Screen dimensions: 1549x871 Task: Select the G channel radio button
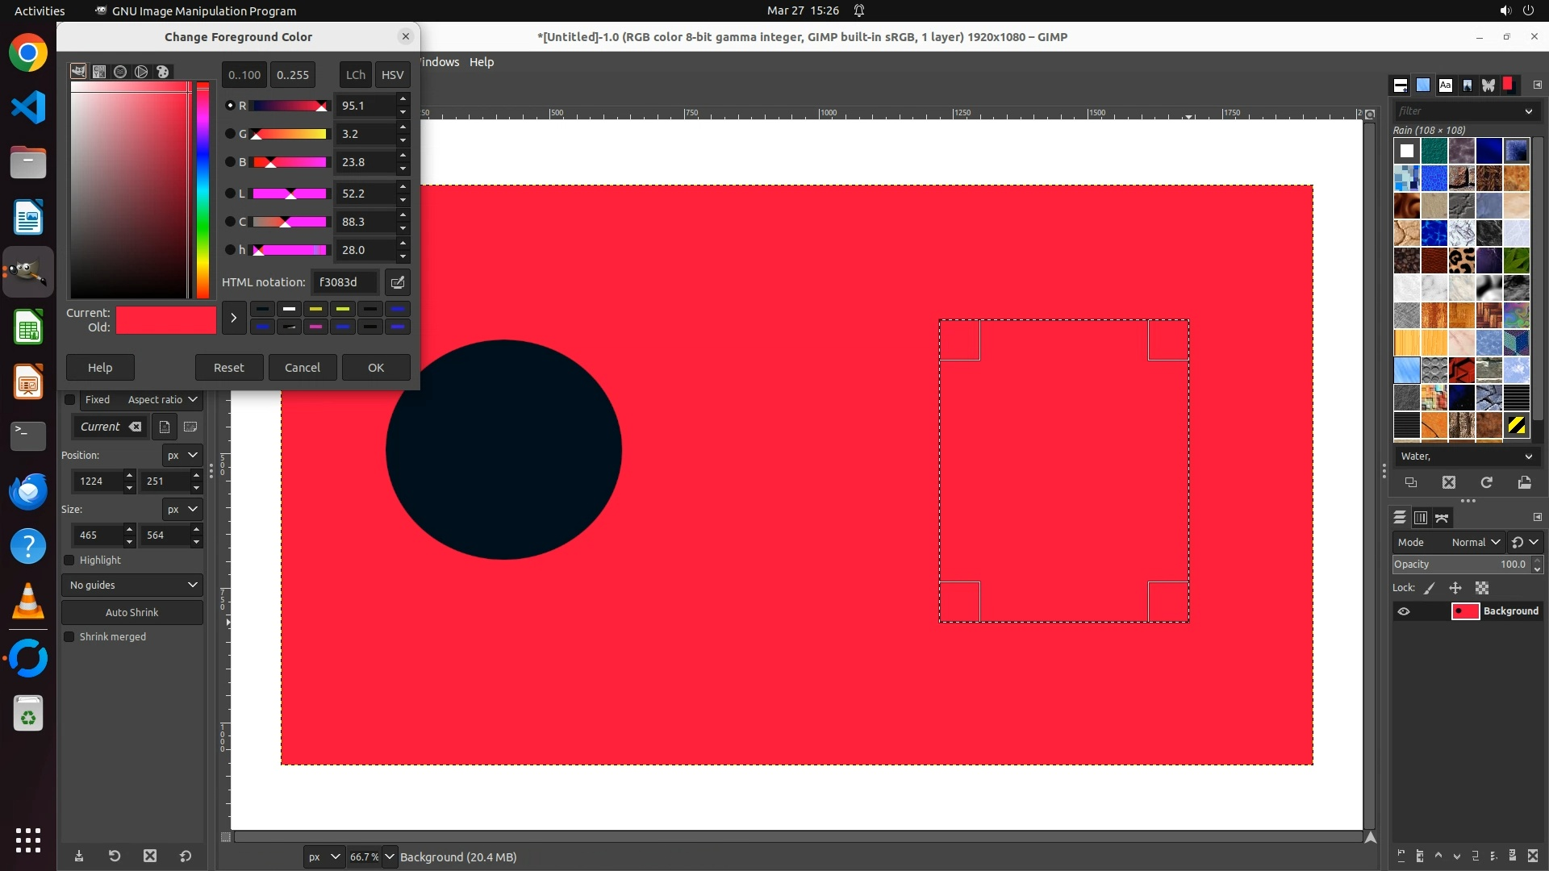click(x=230, y=134)
